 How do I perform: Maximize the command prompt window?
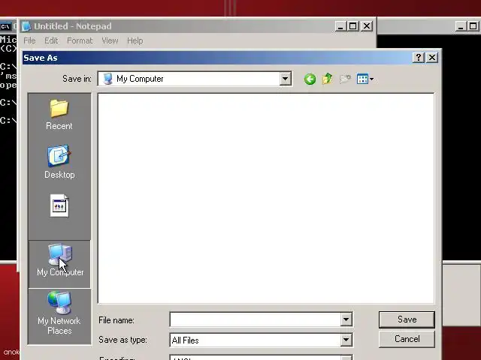[x=473, y=26]
